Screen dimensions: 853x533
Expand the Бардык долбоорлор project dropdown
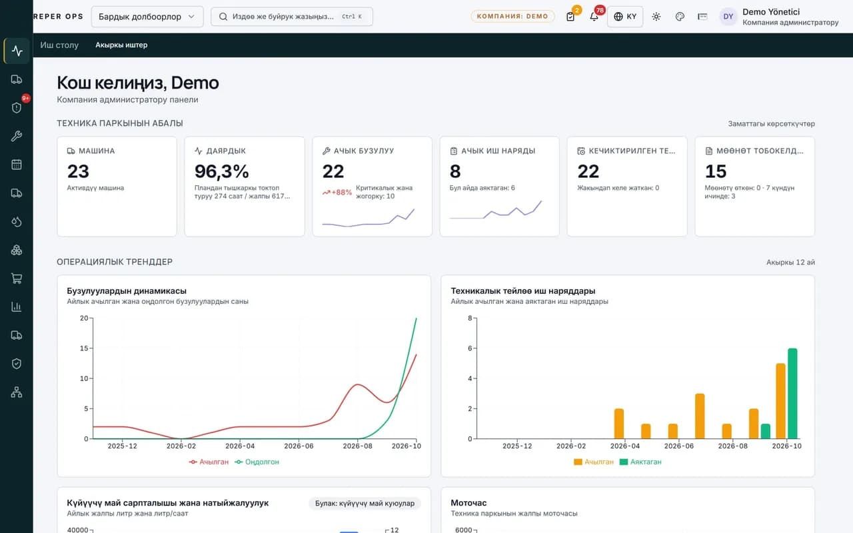click(147, 17)
